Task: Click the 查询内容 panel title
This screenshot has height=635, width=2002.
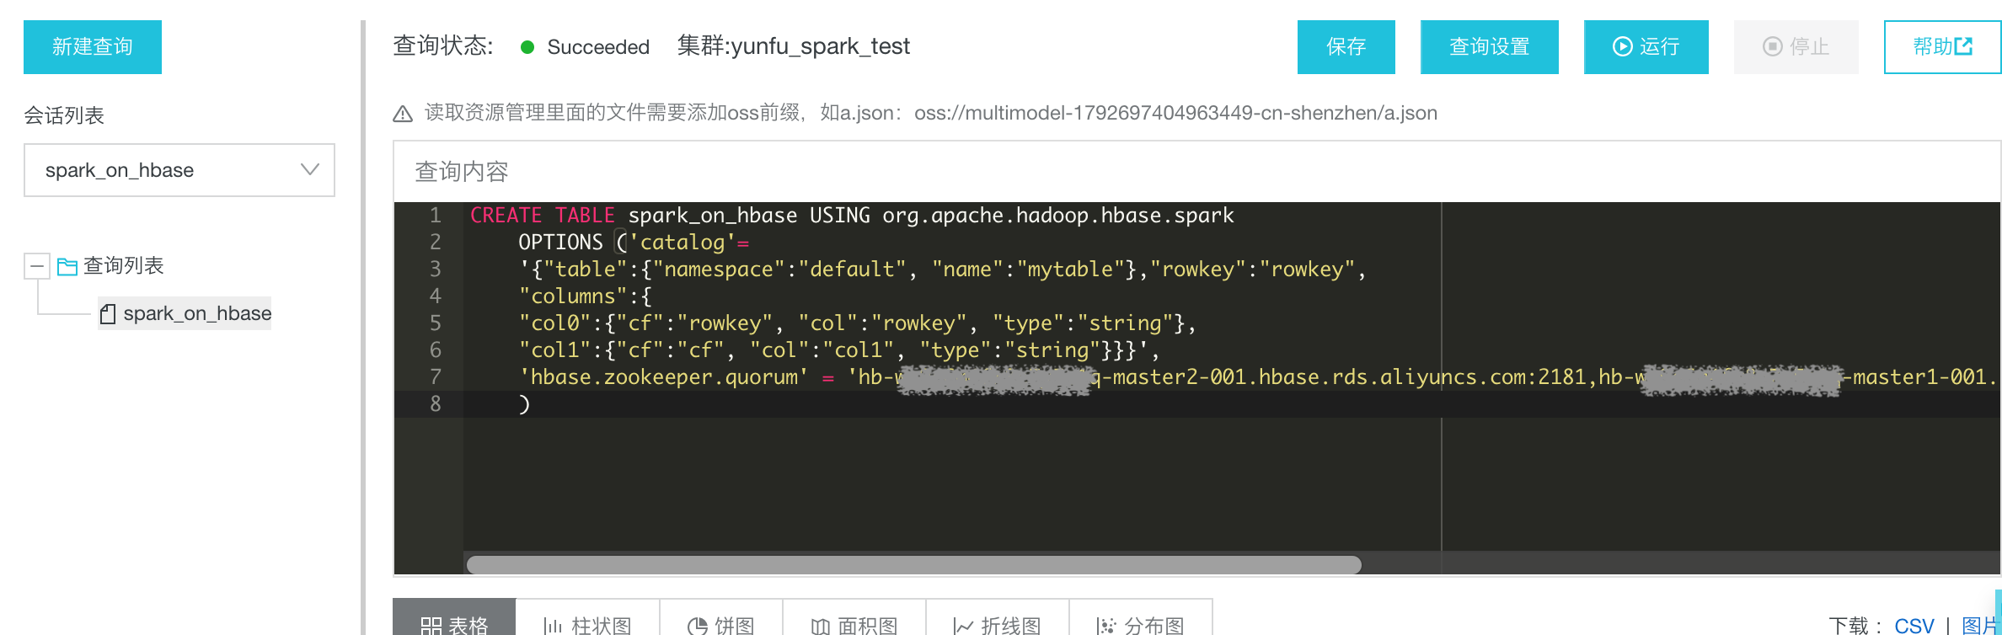Action: tap(462, 172)
